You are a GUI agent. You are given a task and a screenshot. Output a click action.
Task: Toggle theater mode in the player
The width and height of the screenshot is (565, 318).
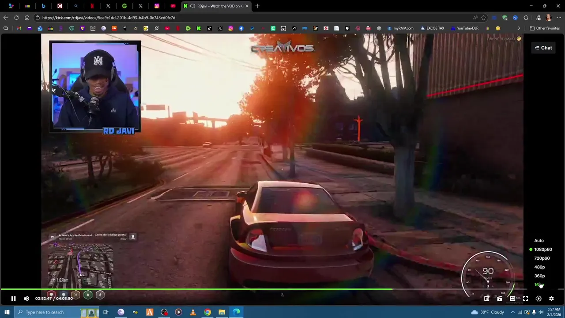512,299
